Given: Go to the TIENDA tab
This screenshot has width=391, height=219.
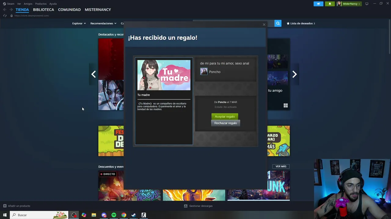Looking at the screenshot, I should 22,10.
